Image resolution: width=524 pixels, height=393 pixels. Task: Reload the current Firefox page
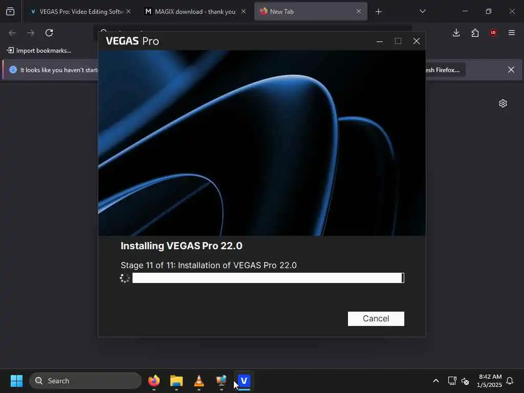[x=49, y=33]
